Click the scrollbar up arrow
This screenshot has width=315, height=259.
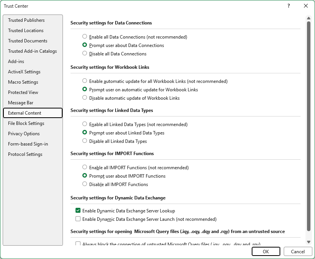pyautogui.click(x=309, y=18)
